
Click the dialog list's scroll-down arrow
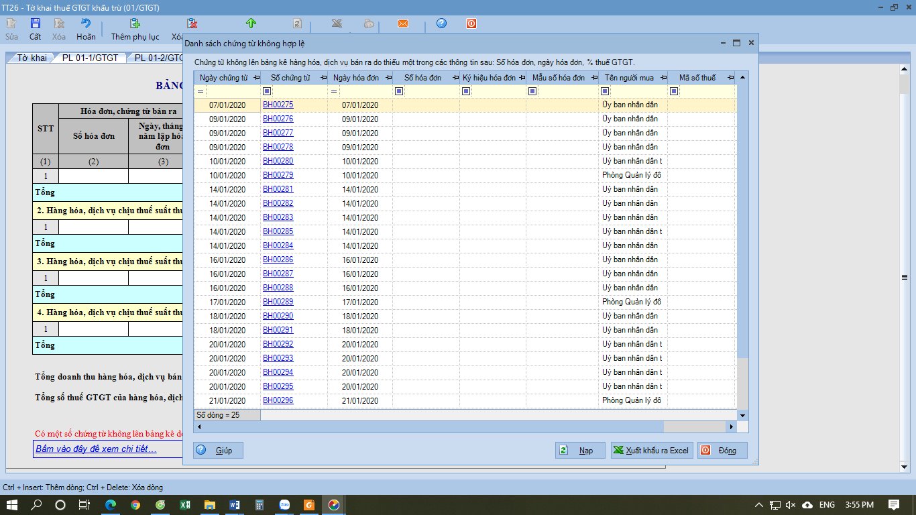[742, 416]
